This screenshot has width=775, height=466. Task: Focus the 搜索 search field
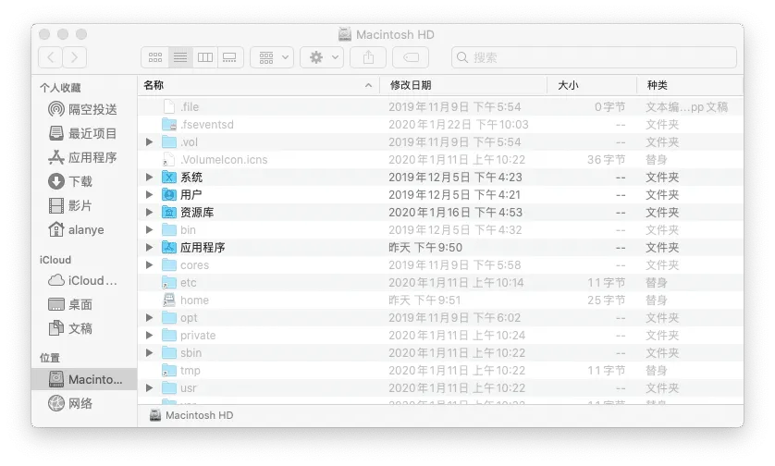[x=594, y=57]
